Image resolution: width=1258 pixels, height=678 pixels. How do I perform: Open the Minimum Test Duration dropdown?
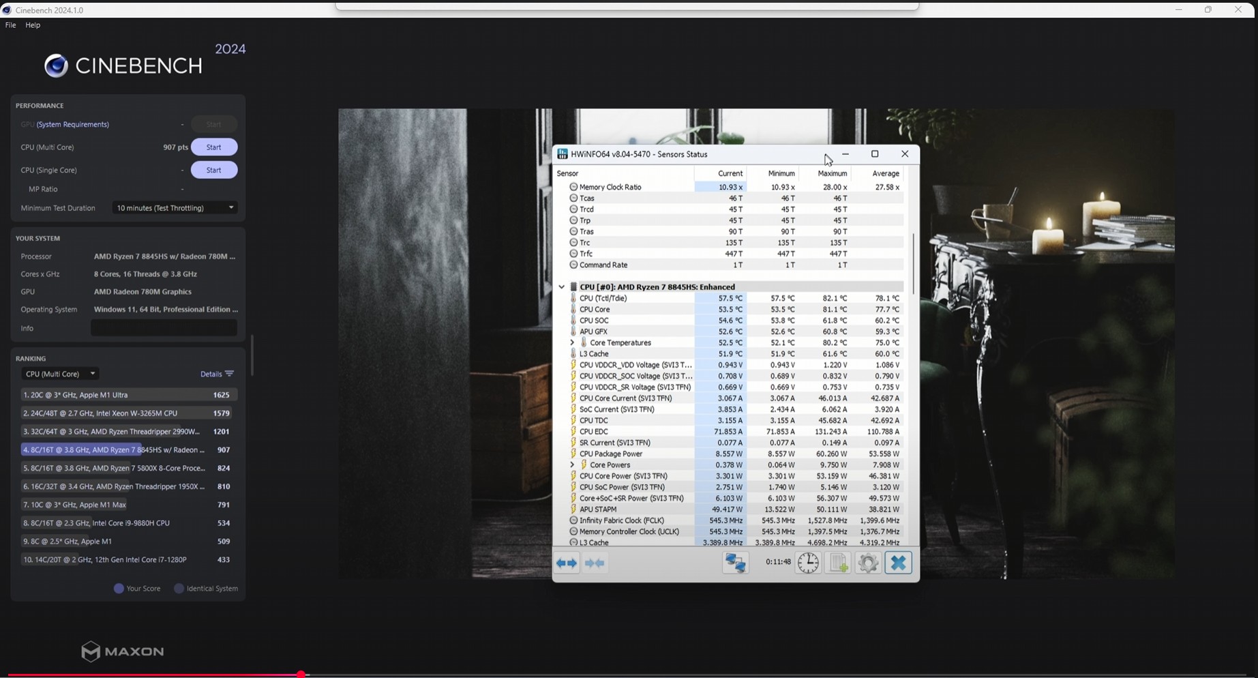[x=175, y=208]
